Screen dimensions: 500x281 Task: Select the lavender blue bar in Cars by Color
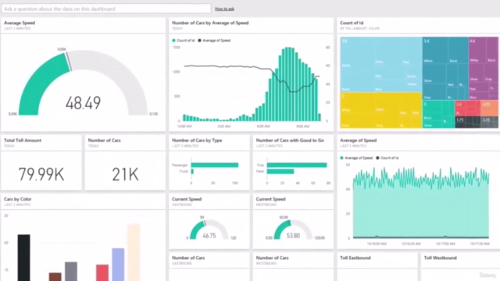point(118,265)
